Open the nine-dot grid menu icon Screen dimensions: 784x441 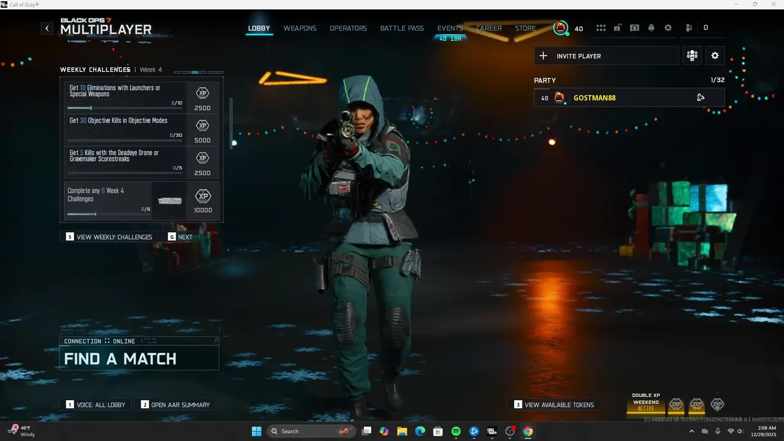pos(601,28)
